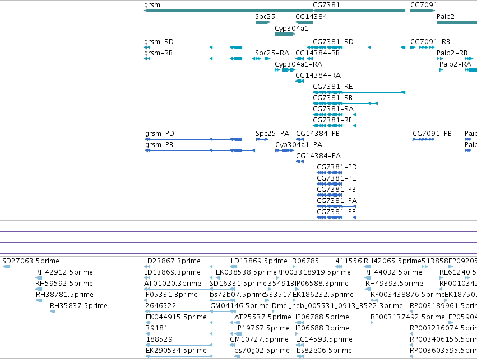Select the bs70g02.5prime EST label

pos(262,351)
